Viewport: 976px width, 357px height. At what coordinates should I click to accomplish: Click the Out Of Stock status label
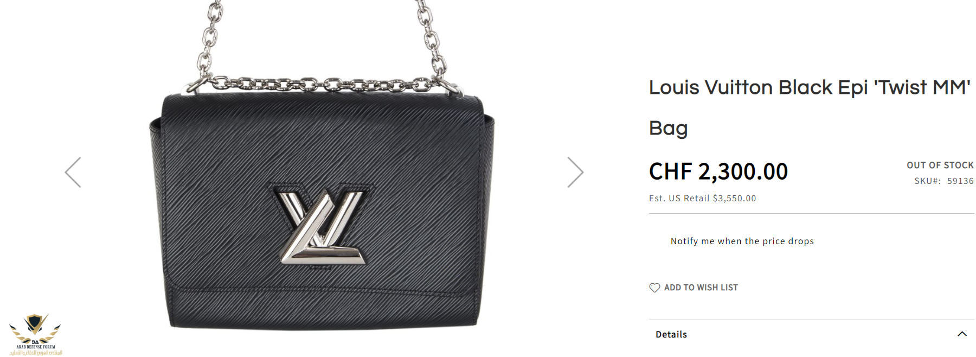tap(940, 165)
